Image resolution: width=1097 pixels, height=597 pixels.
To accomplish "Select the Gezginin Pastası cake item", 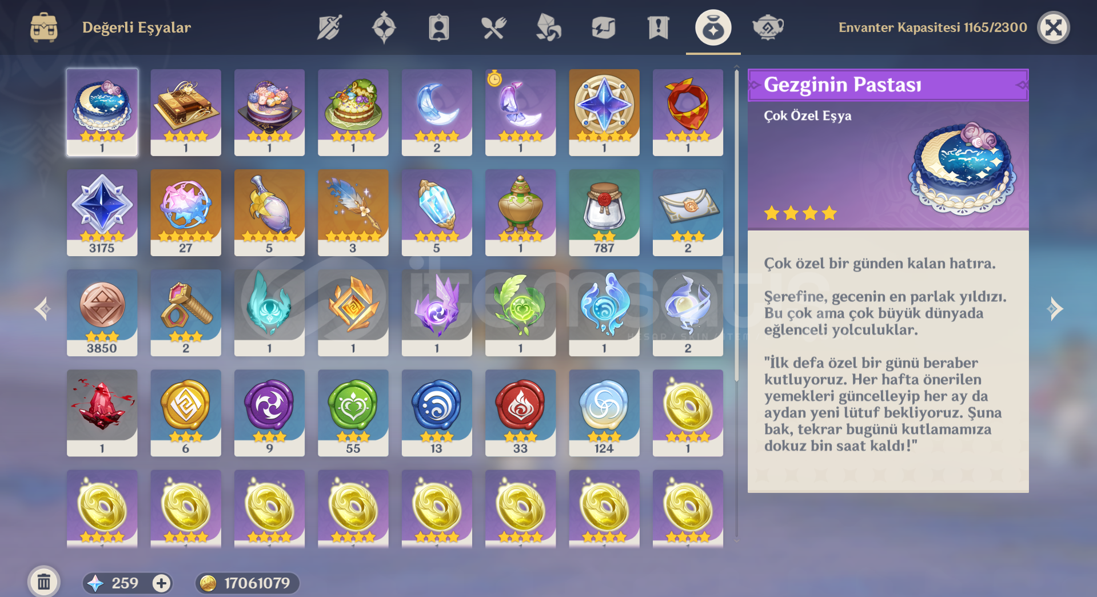I will pyautogui.click(x=102, y=112).
